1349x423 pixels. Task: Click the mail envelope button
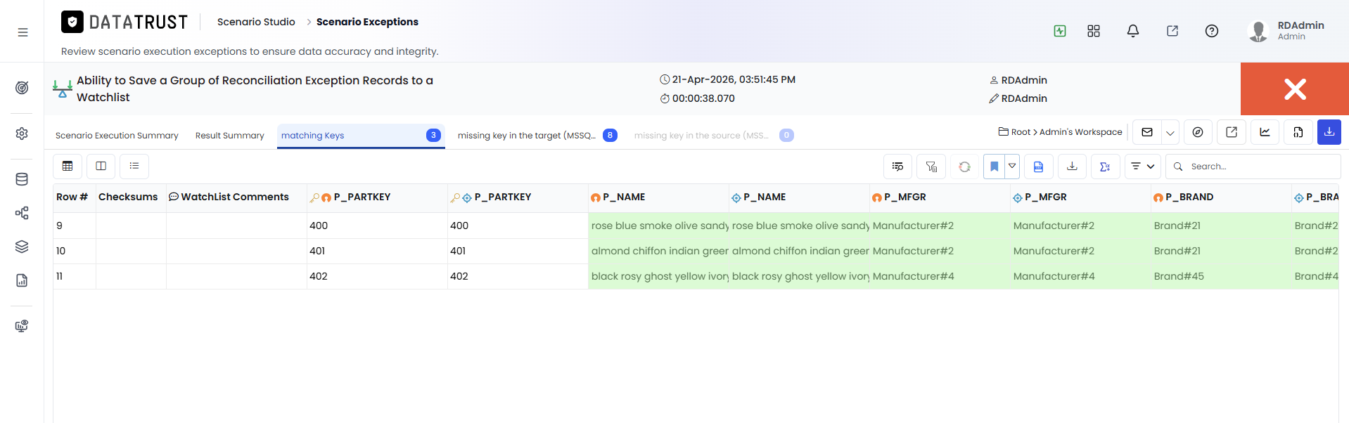tap(1147, 132)
